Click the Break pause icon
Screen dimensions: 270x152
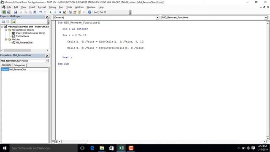(55, 12)
